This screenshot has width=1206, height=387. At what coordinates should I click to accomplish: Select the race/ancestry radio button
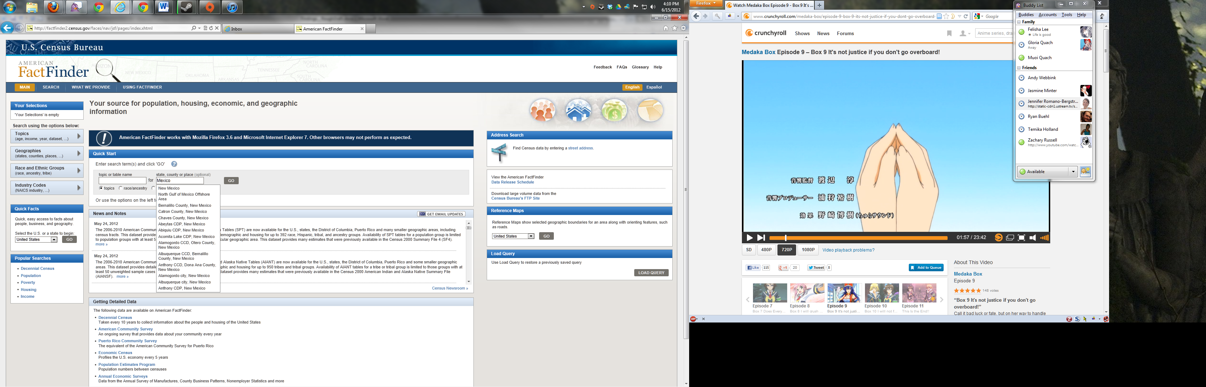[121, 188]
